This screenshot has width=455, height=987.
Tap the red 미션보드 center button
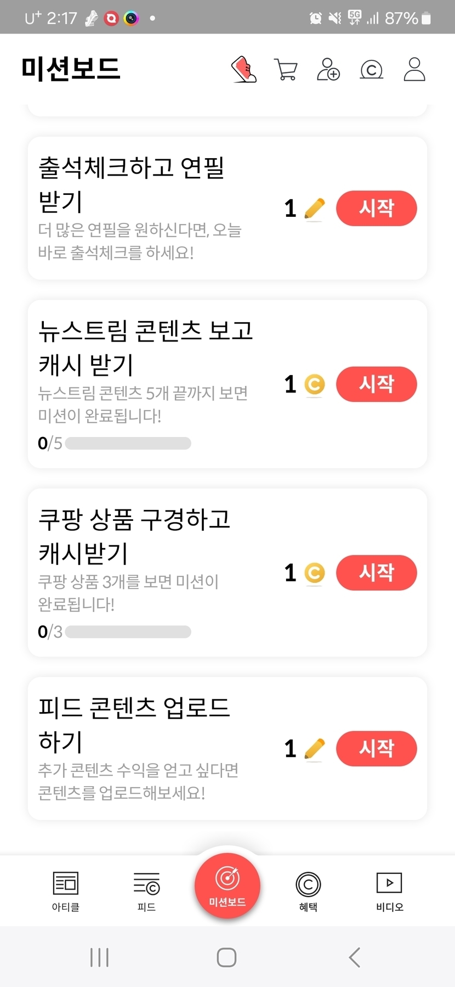coord(228,885)
